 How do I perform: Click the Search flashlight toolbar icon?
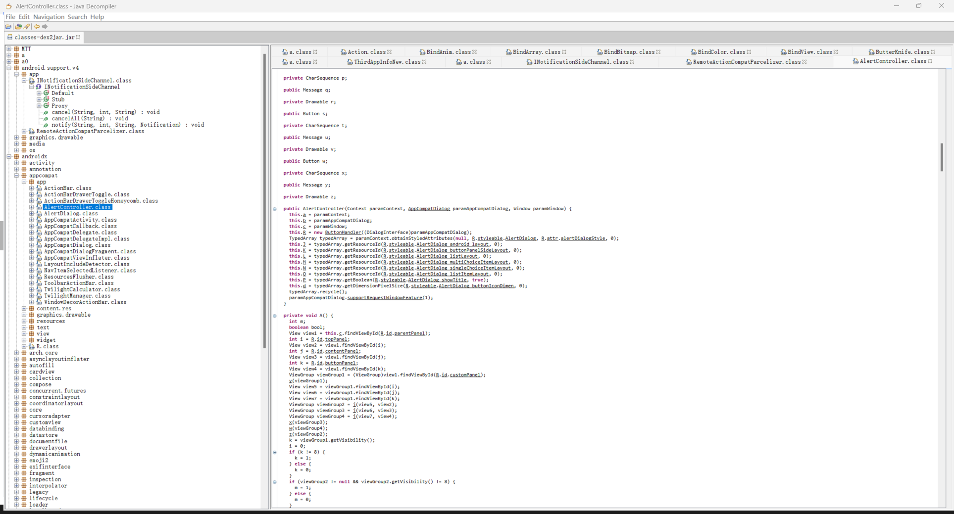tap(27, 27)
